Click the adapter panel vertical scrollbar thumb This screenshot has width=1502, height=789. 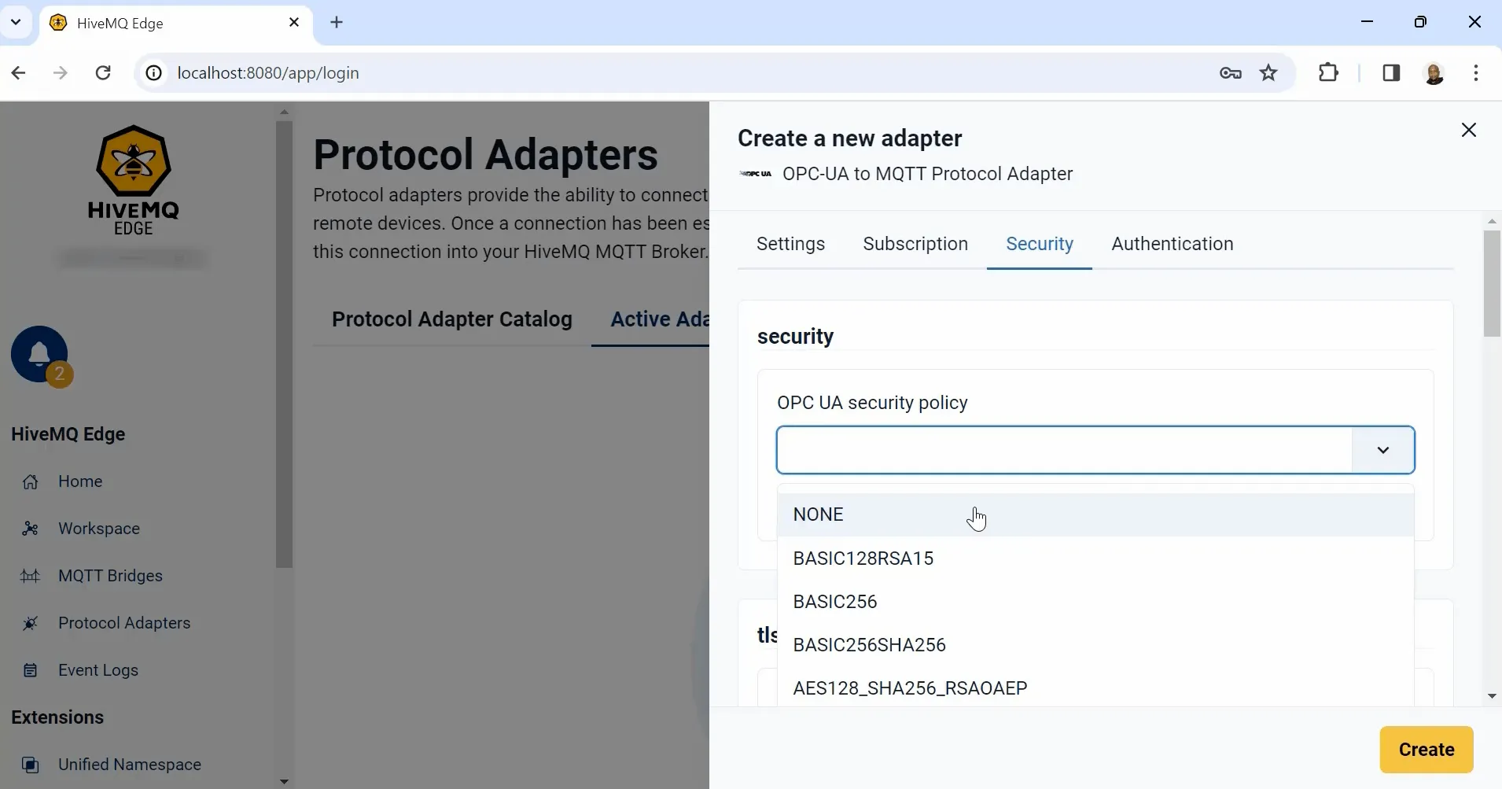(x=1492, y=283)
